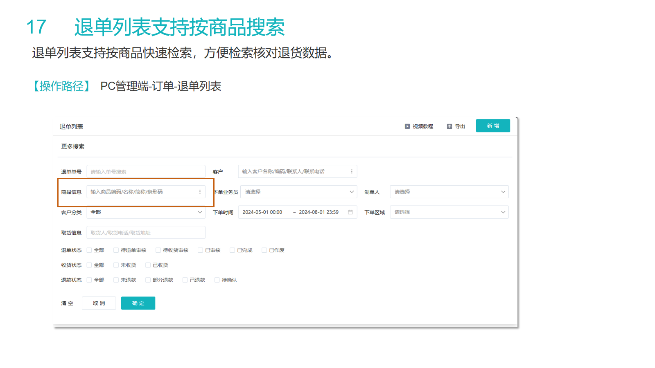Screen dimensions: 655x368
Task: Click start date 2024-05-01 00:00
Action: point(262,212)
